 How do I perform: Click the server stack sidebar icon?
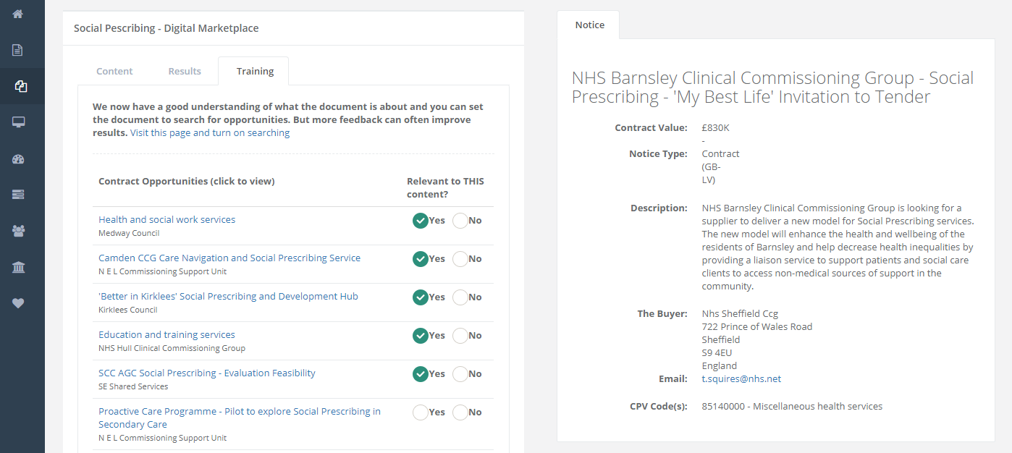pyautogui.click(x=18, y=195)
